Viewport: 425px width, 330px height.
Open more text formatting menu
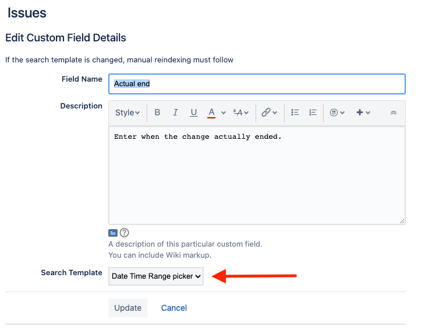[x=240, y=113]
